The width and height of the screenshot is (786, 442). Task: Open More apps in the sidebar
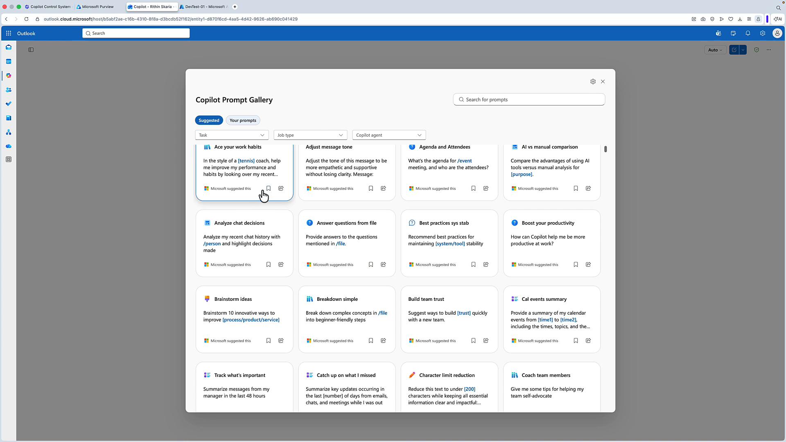pos(9,160)
